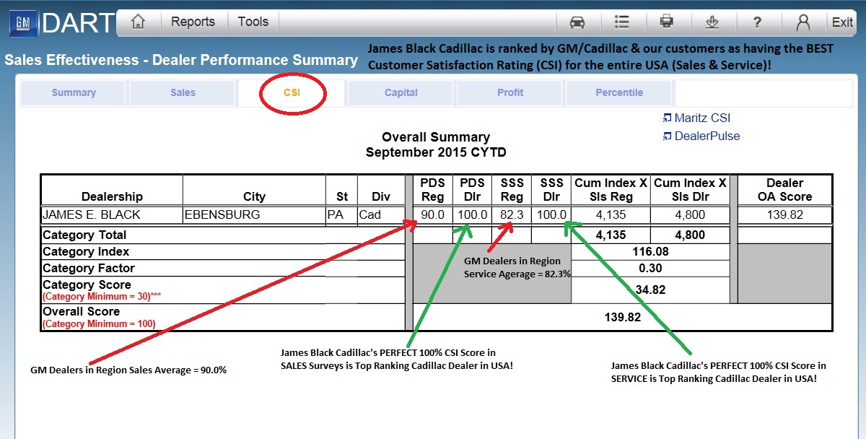Click 4,800 in the JAMES E. BLACK row
This screenshot has height=439, width=866.
tap(691, 215)
